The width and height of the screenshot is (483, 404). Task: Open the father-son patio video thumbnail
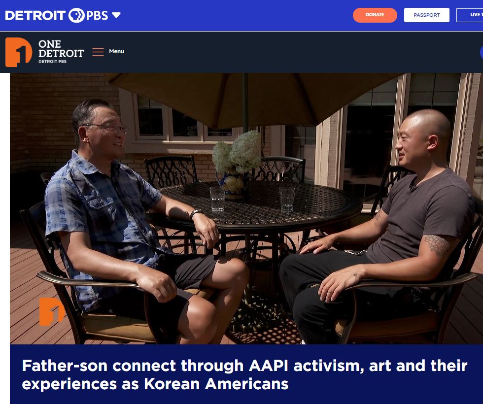click(x=246, y=208)
